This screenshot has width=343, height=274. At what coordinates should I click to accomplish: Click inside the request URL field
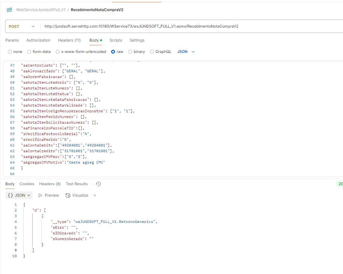[190, 27]
